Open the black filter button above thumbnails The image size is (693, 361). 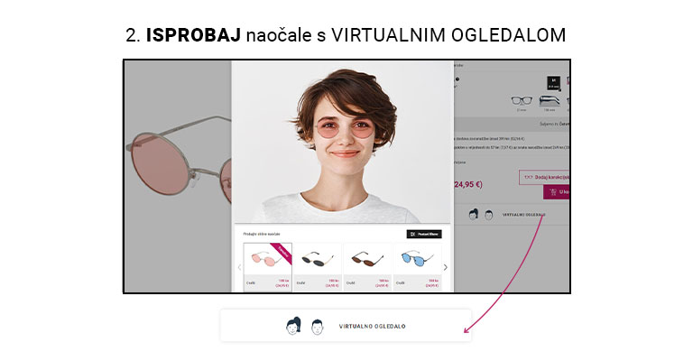click(x=424, y=234)
